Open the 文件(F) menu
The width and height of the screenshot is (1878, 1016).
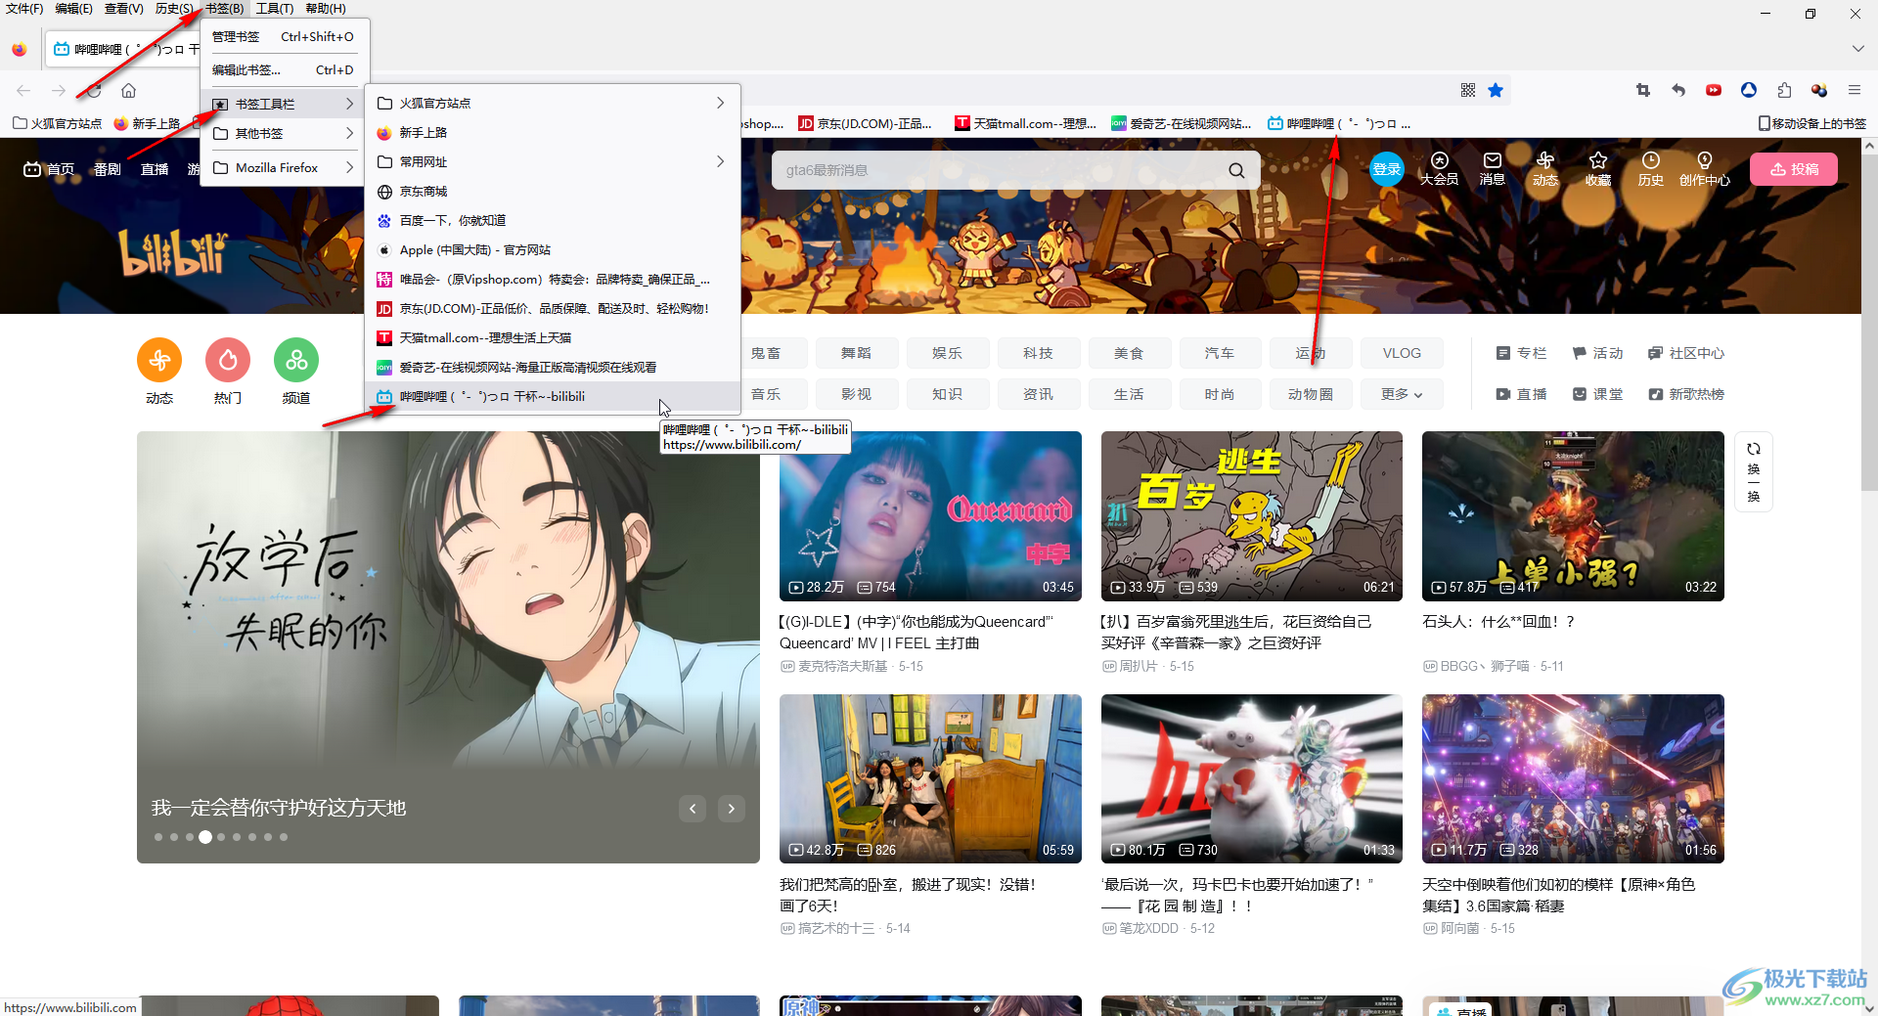24,9
